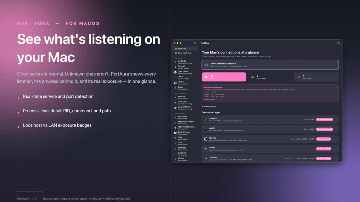
Task: Click the Tailscale icon in Discovered apps
Action: pyautogui.click(x=206, y=158)
